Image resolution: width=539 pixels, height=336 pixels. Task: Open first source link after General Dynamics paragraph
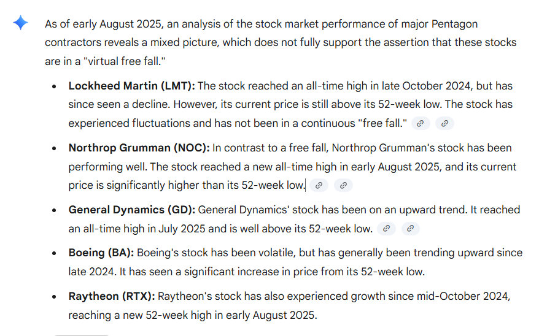point(386,229)
